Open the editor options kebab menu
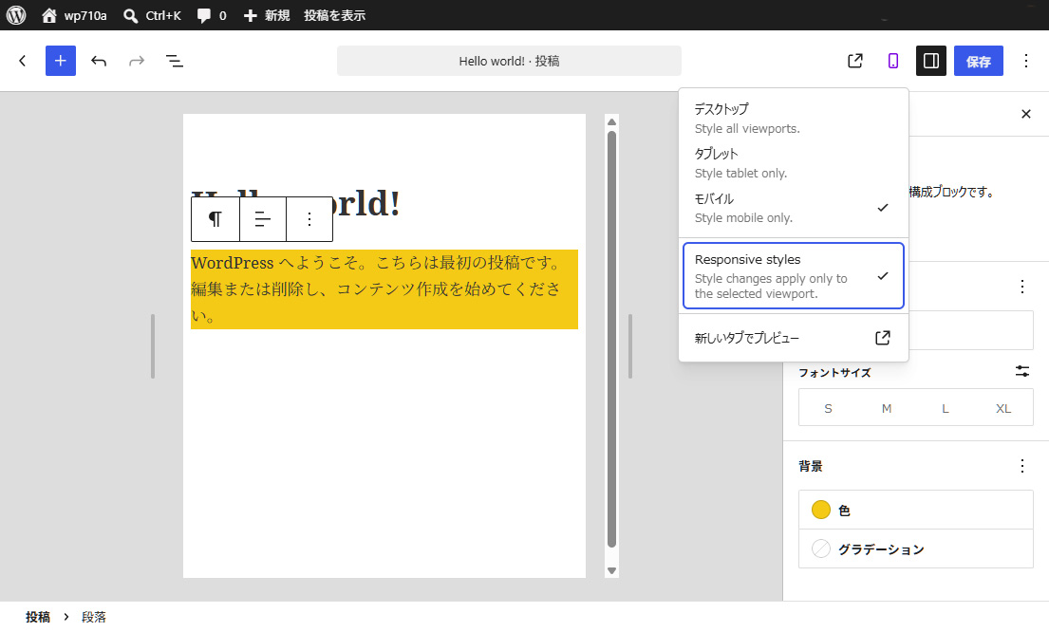 tap(1025, 61)
